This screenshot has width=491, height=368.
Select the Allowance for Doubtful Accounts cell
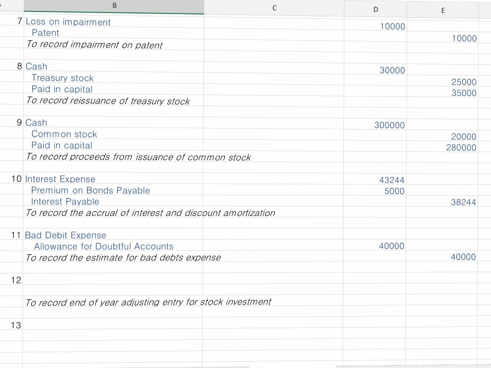coord(104,246)
